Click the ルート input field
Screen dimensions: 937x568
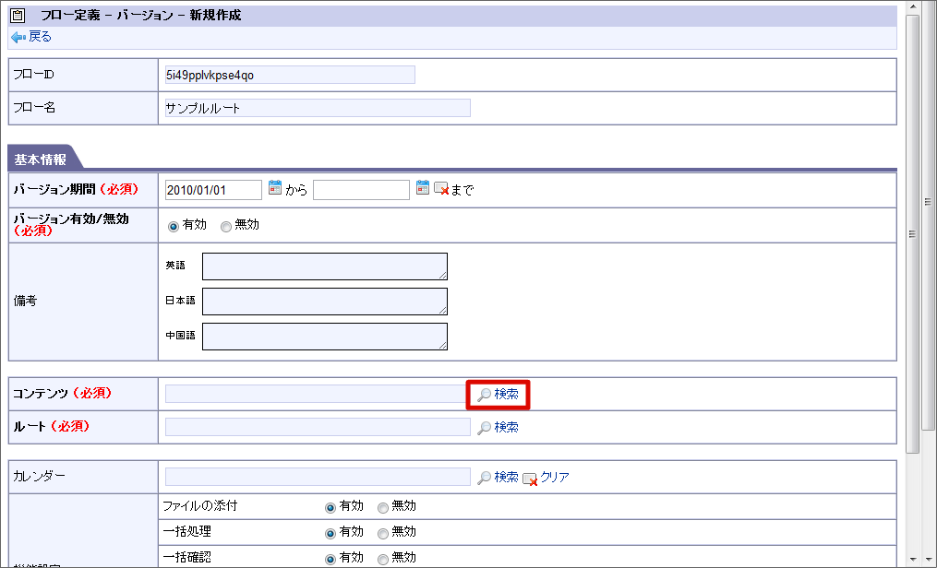(318, 427)
